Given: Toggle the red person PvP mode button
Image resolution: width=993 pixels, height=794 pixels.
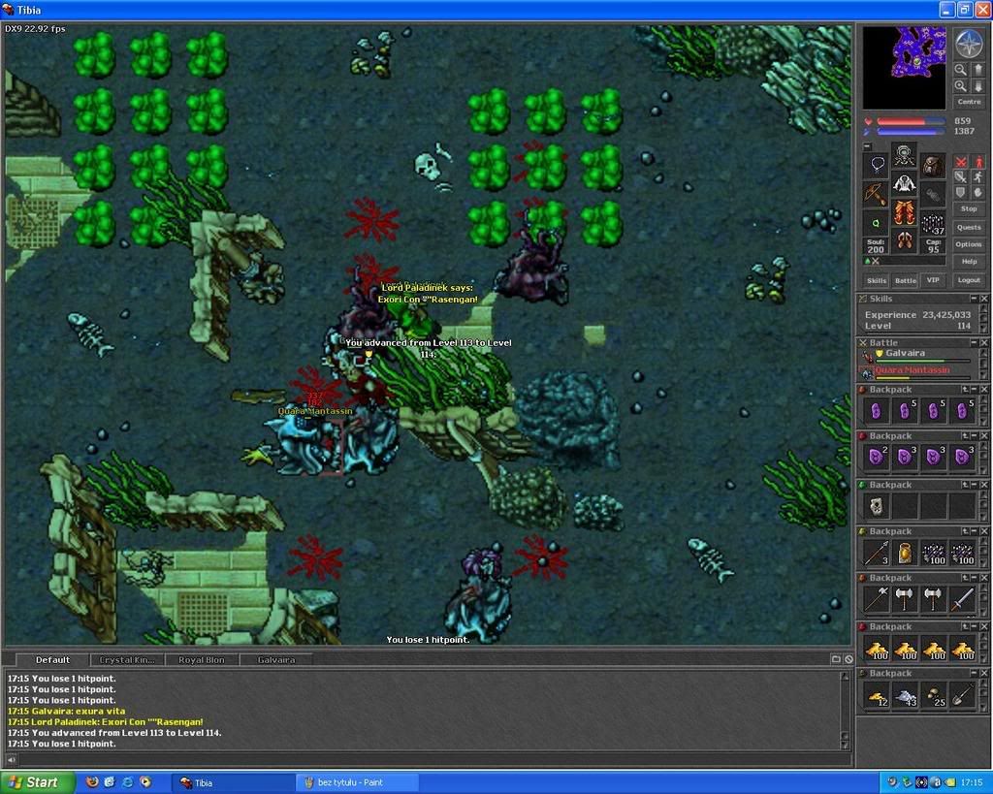Looking at the screenshot, I should pyautogui.click(x=978, y=162).
